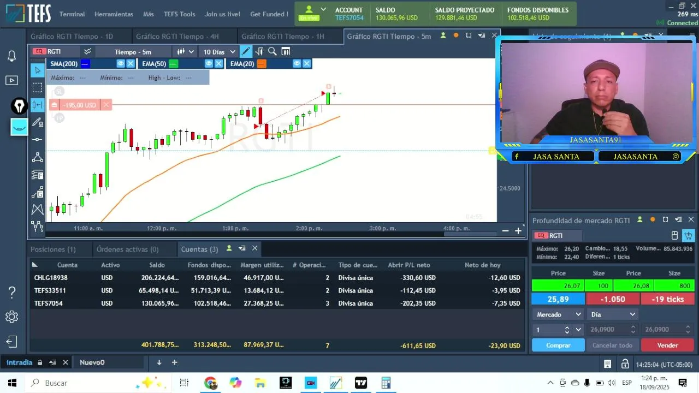Viewport: 699px width, 393px height.
Task: Open the settings gear in left sidebar
Action: (11, 317)
